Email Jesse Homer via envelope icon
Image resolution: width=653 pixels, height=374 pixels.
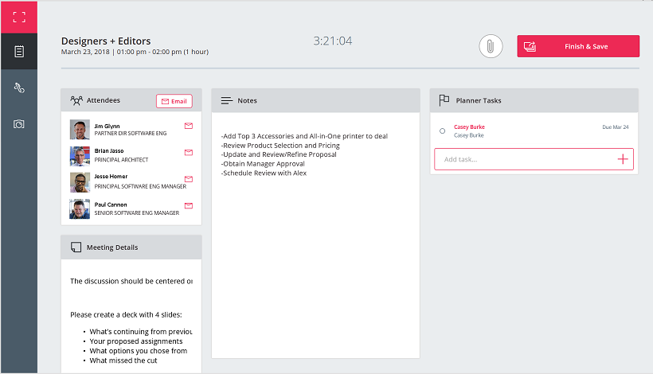(x=189, y=179)
